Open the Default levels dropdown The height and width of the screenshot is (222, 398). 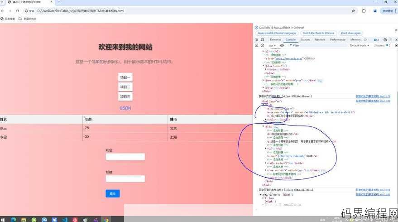coord(359,45)
